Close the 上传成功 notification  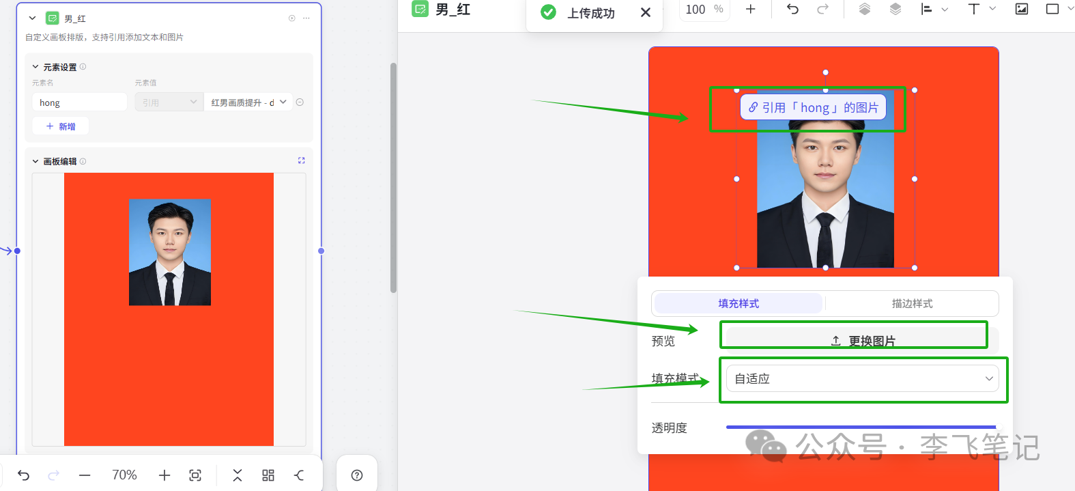click(646, 12)
